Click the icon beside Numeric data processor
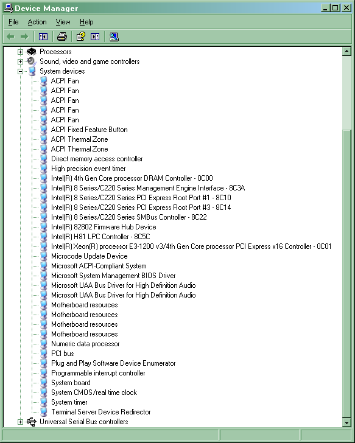The height and width of the screenshot is (443, 355). click(x=43, y=344)
